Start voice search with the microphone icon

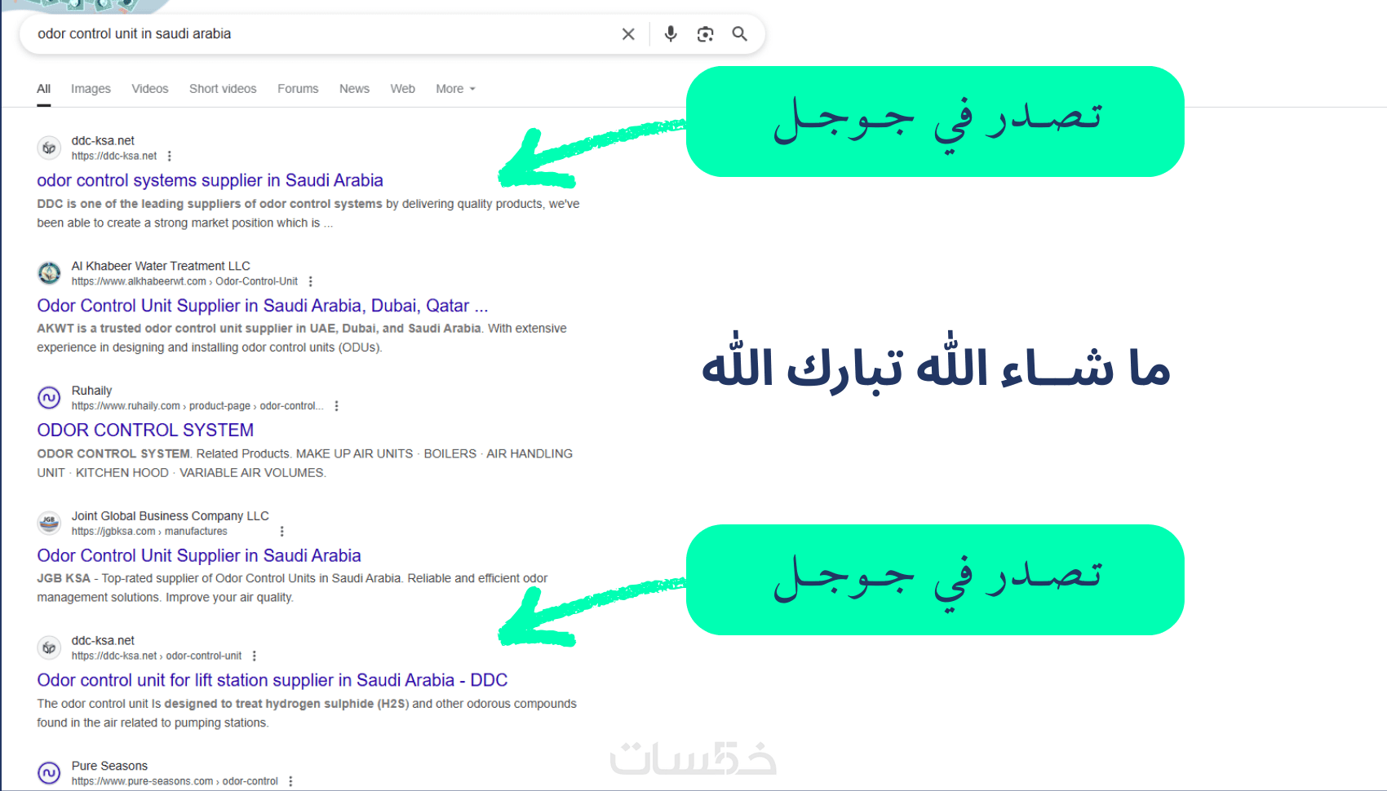[671, 34]
